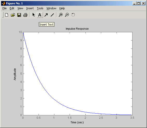The width and height of the screenshot is (147, 128).
Task: Open the Insert menu
Action: [x=30, y=8]
